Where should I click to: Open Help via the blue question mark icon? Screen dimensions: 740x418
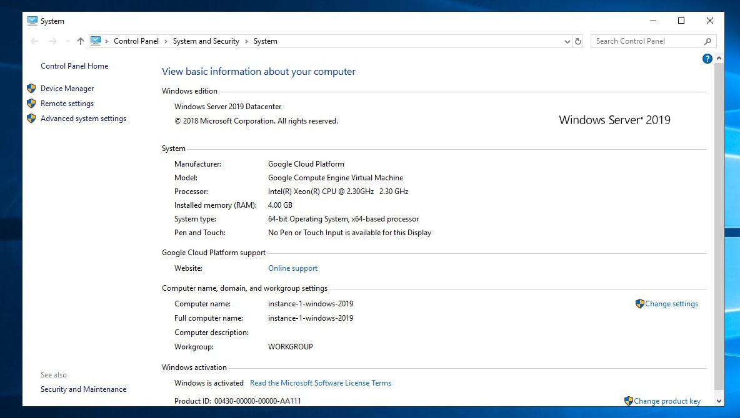(707, 58)
